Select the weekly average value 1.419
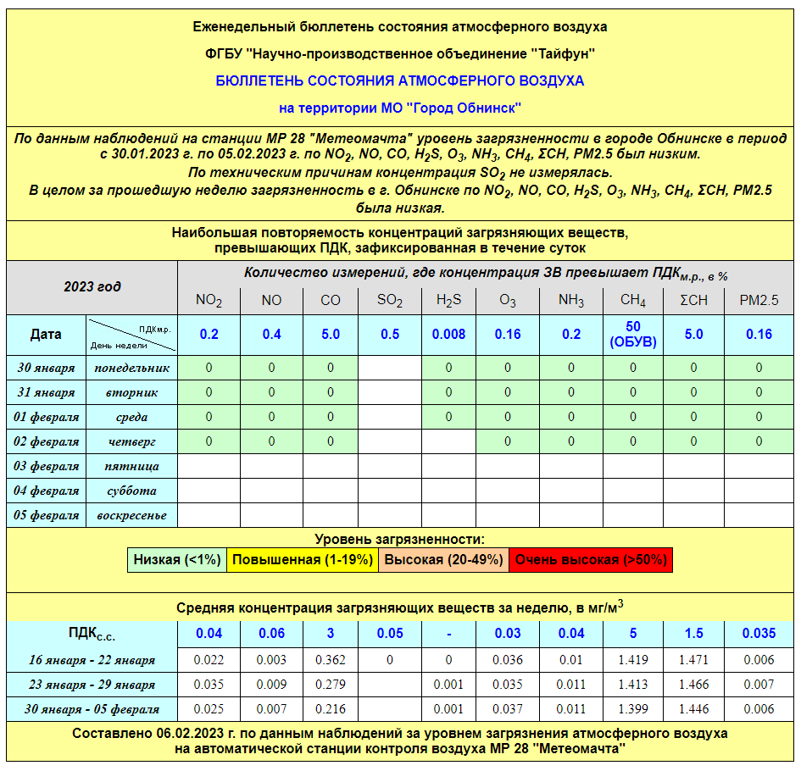 click(x=633, y=660)
